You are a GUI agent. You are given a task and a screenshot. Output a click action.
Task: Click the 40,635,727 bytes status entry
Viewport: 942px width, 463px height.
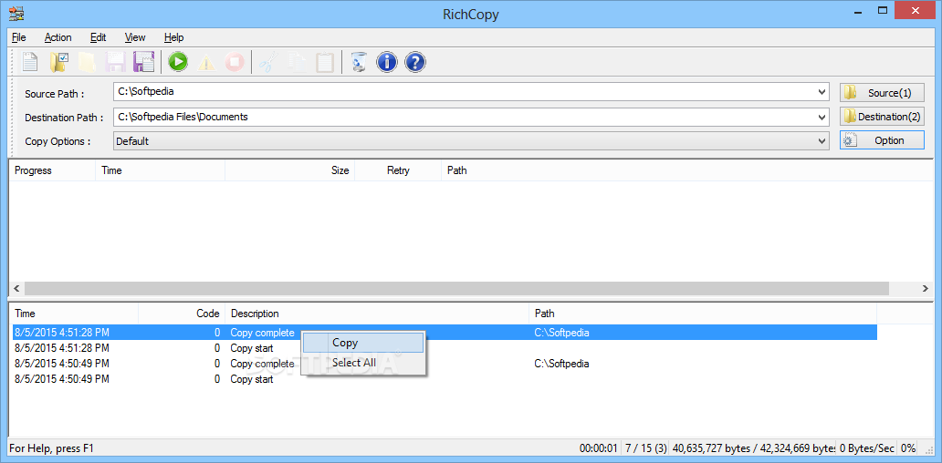pos(753,448)
